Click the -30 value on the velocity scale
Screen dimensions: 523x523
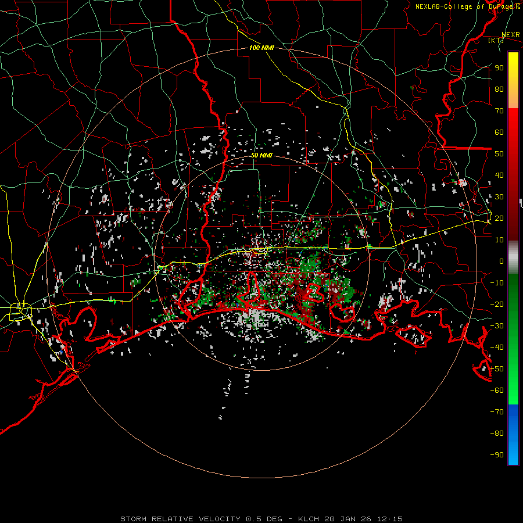[497, 326]
